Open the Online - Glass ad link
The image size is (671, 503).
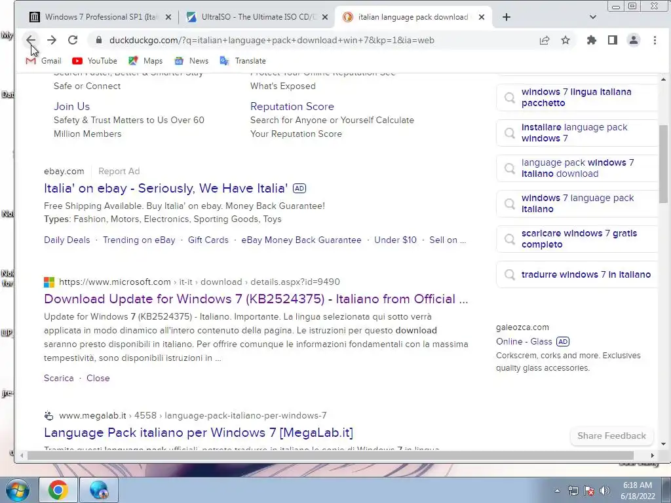524,341
